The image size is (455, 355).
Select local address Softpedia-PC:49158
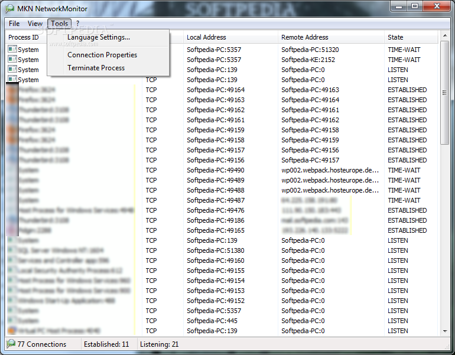pyautogui.click(x=216, y=140)
